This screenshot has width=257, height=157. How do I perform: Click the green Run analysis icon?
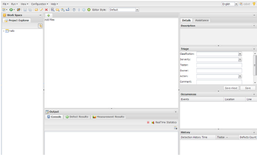pyautogui.click(x=11, y=10)
